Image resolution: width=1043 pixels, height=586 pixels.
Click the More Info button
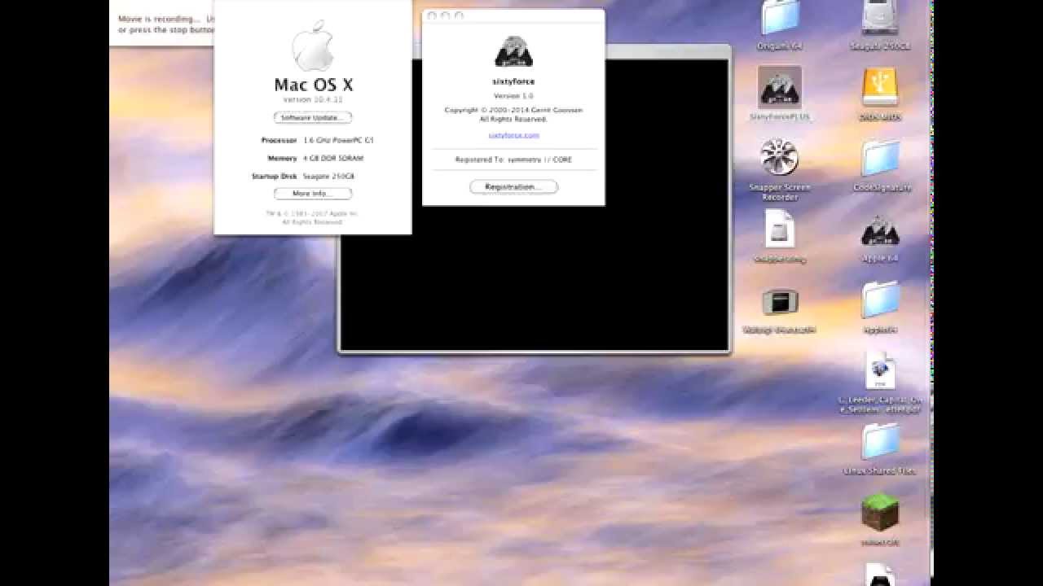(x=313, y=194)
